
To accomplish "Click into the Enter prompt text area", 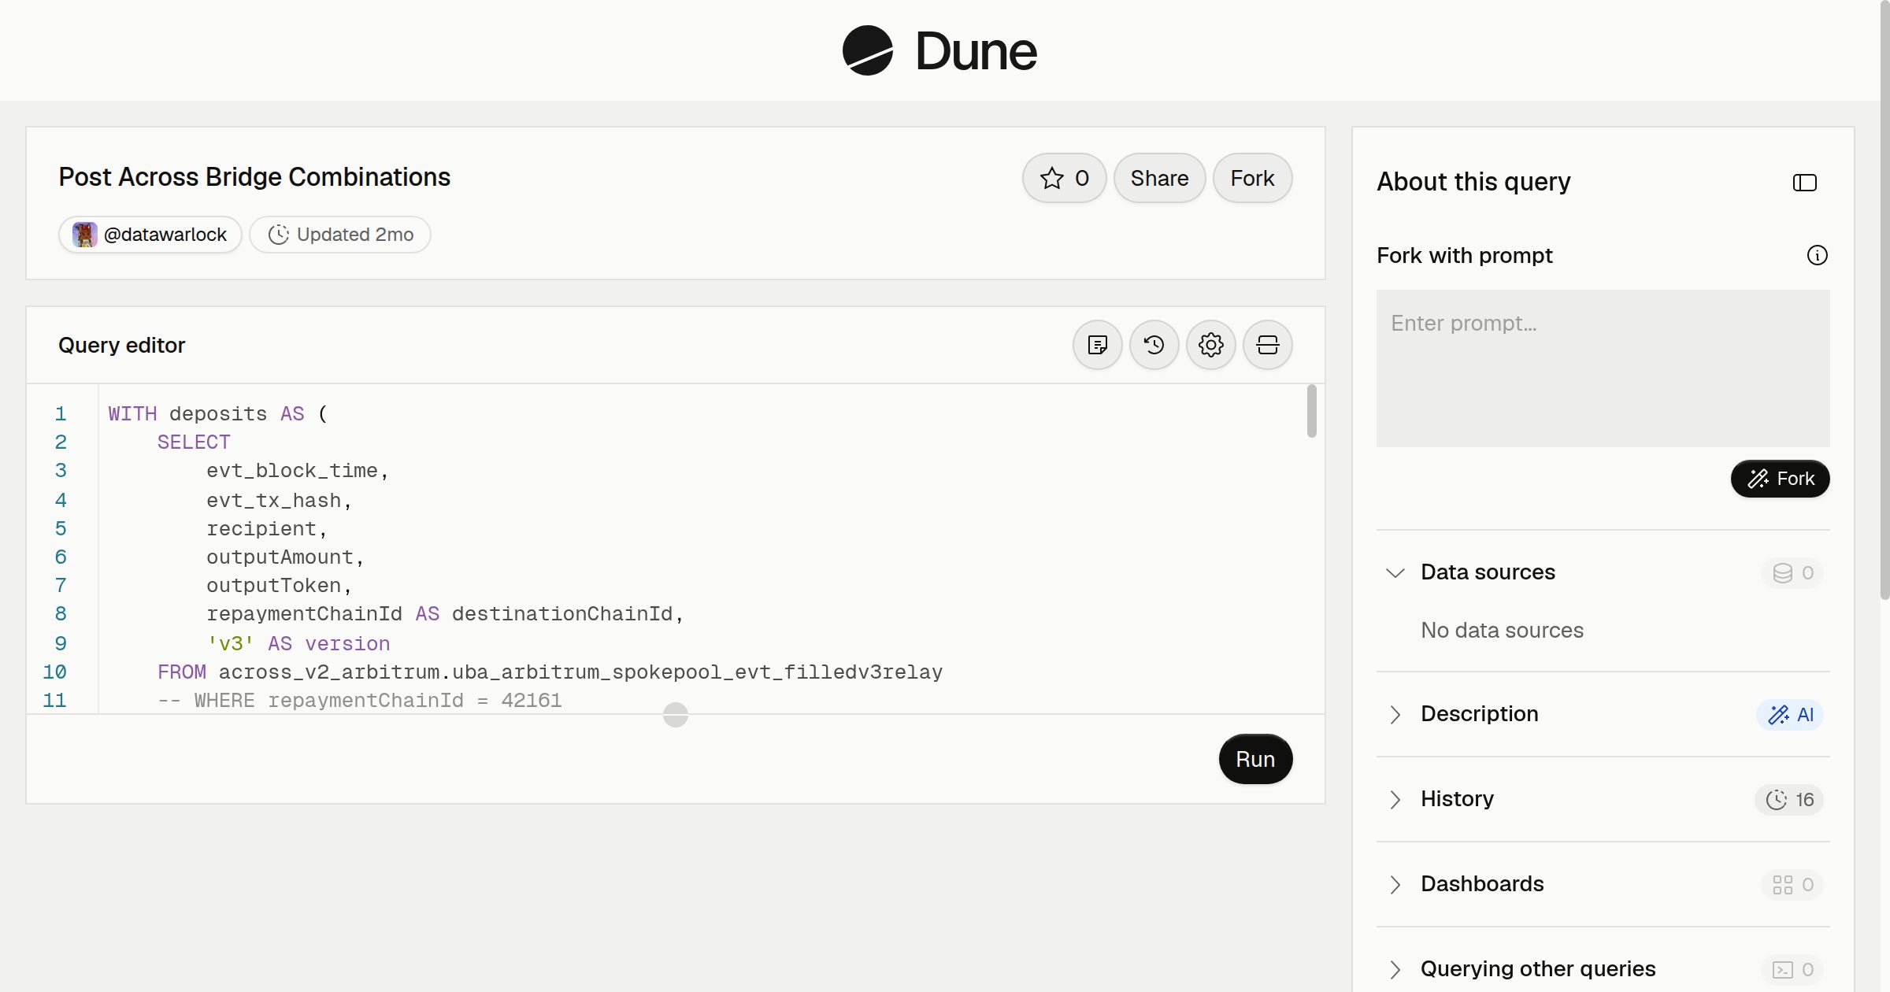I will click(x=1603, y=368).
